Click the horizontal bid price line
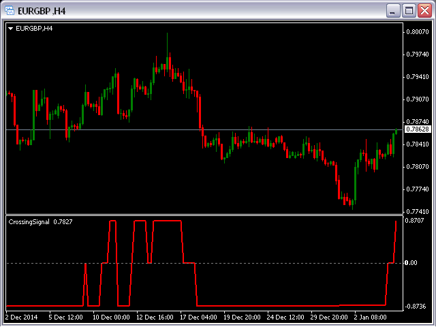 (x=204, y=129)
